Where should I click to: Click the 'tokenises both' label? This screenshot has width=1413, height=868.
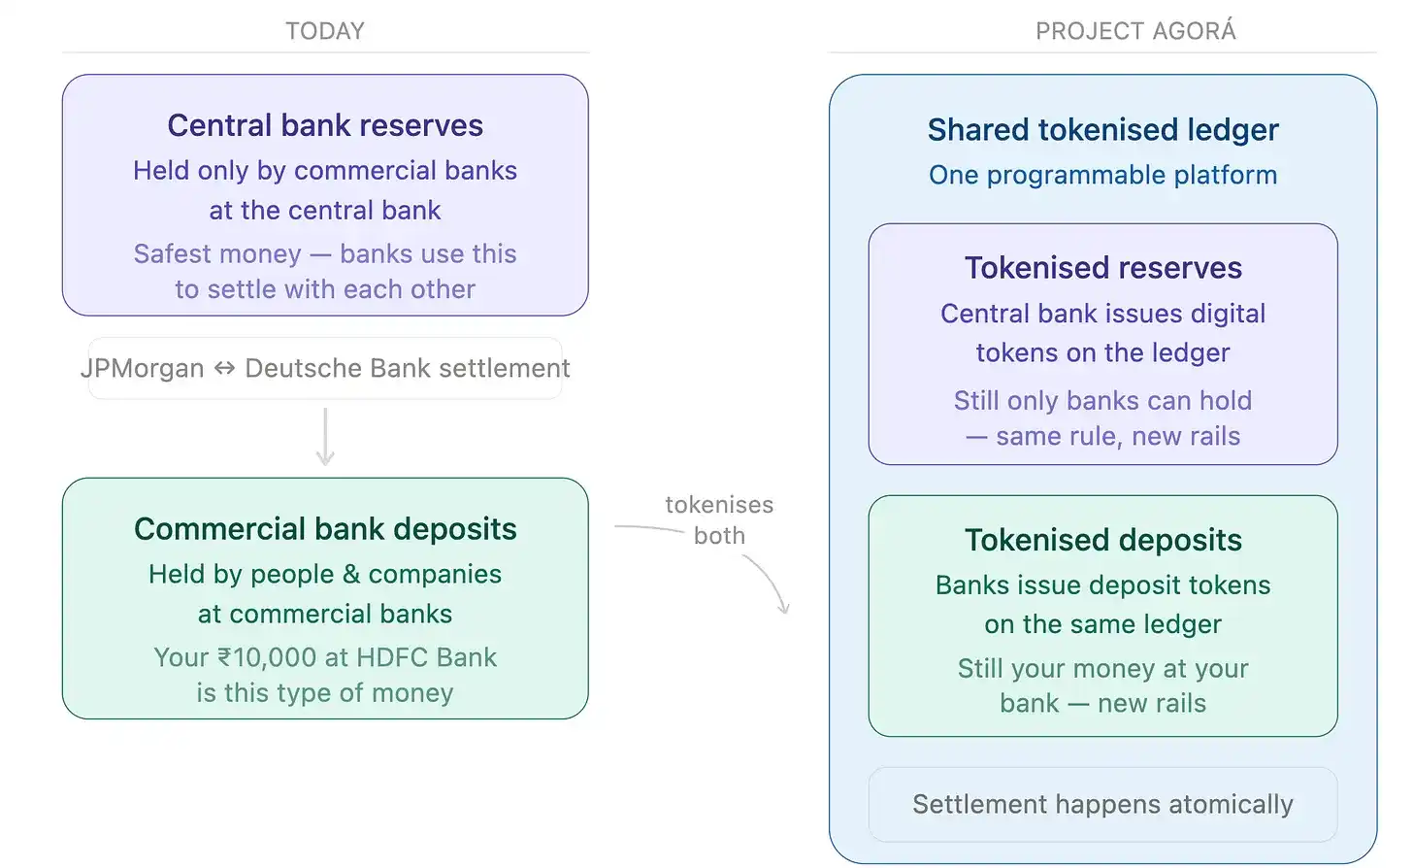point(719,520)
